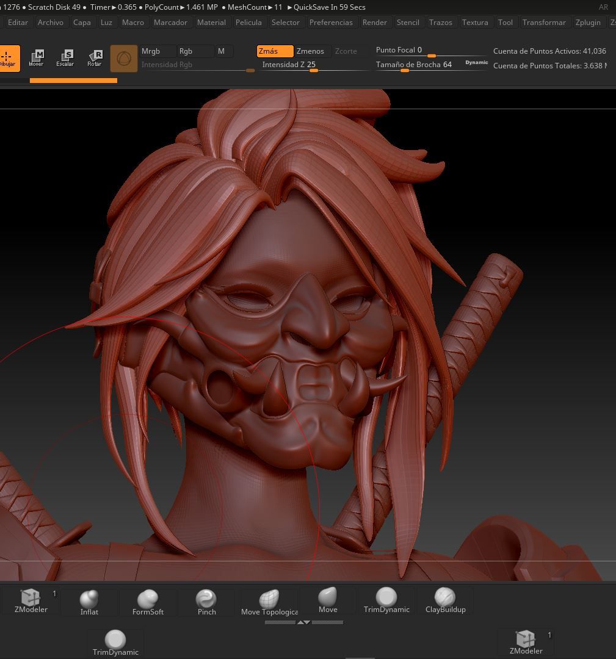Open the Macro menu

pos(133,23)
